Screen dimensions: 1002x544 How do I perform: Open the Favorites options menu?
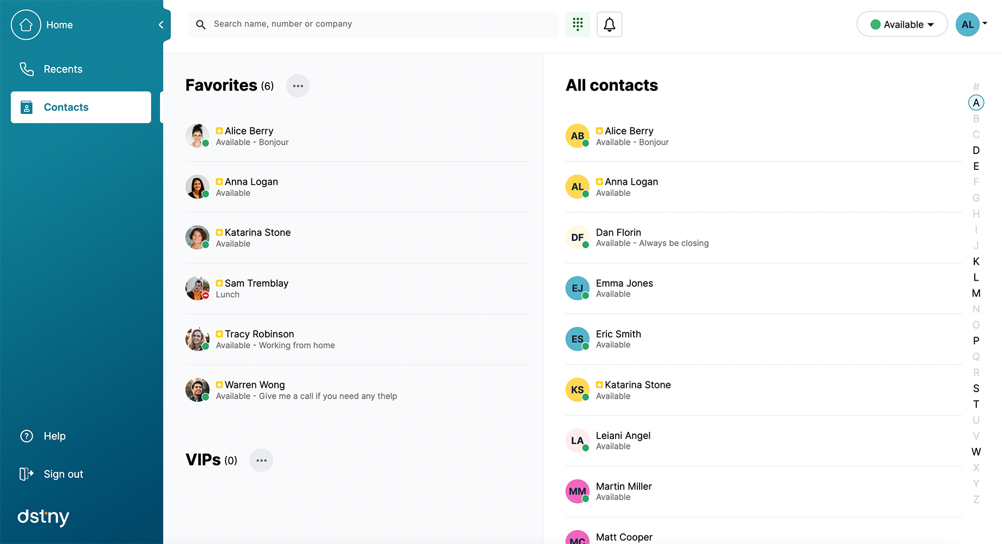tap(298, 85)
